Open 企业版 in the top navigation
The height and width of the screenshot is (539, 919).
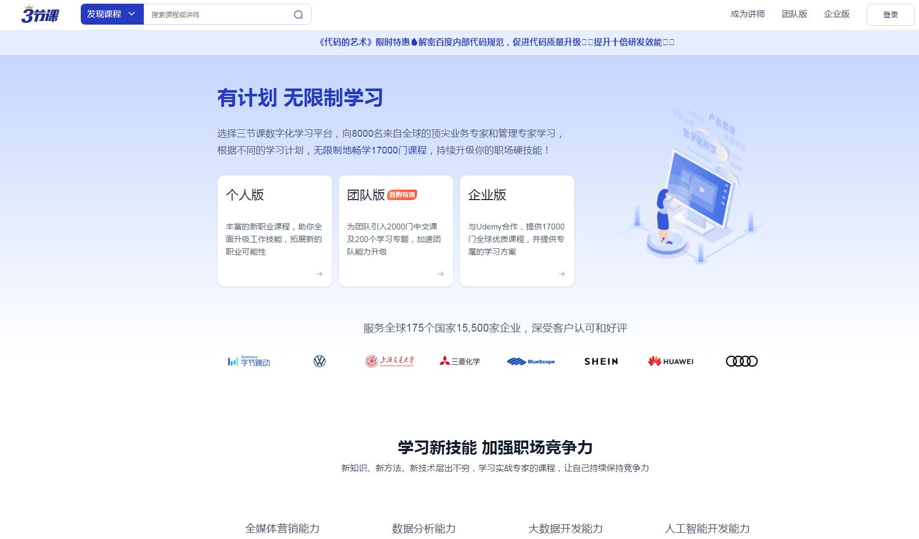(837, 14)
